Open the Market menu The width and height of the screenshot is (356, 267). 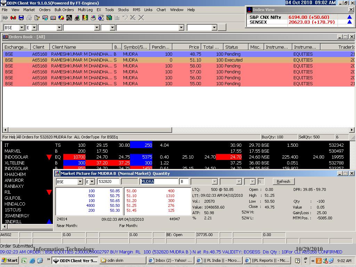coord(29,10)
